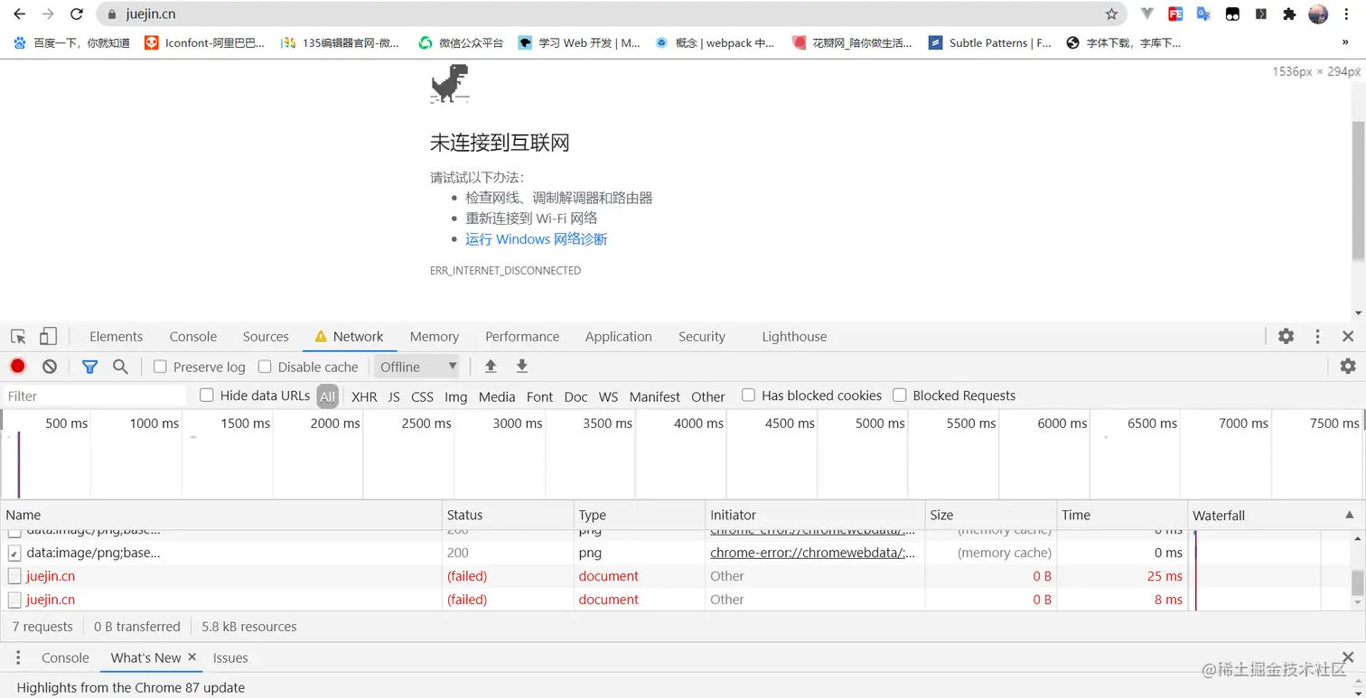Open the 微信公众平台 bookmark

click(x=461, y=42)
